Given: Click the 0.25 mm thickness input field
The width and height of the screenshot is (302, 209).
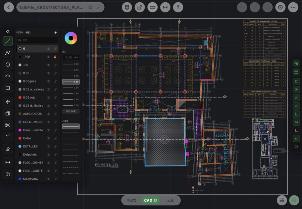Looking at the screenshot, I should [71, 57].
